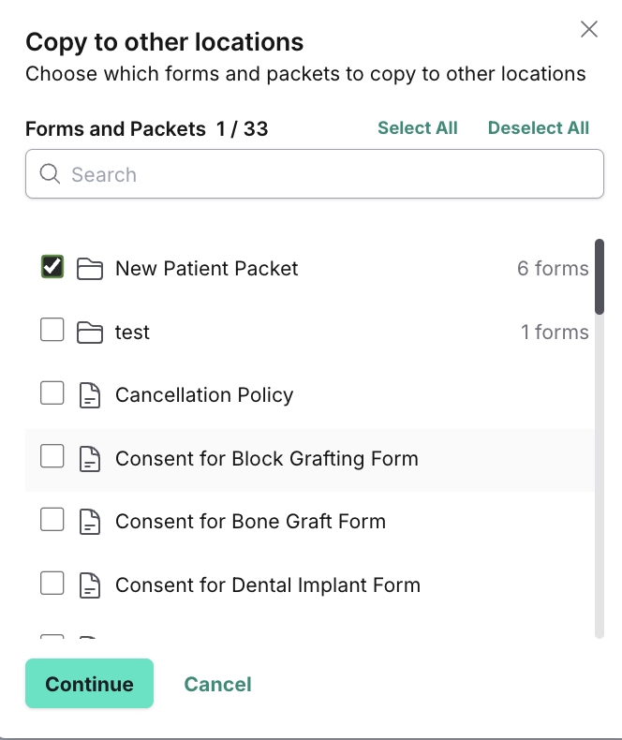Click the New Patient Packet folder icon
Viewport: 622px width, 740px height.
(x=90, y=269)
